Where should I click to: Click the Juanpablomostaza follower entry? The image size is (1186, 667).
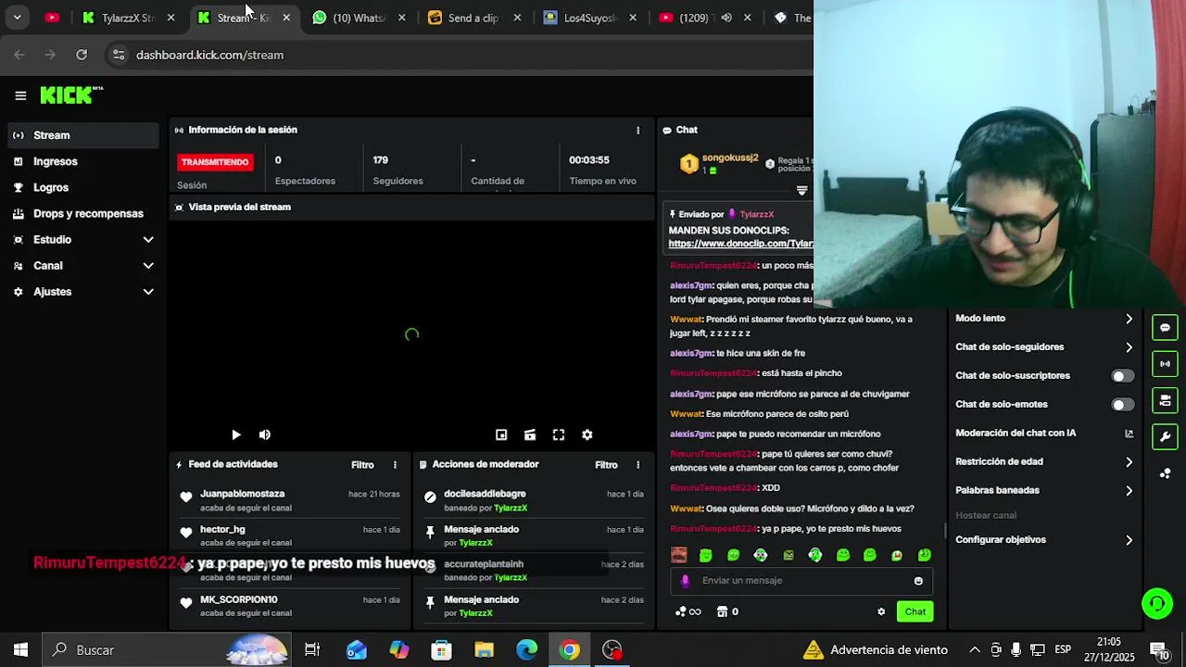tap(291, 500)
